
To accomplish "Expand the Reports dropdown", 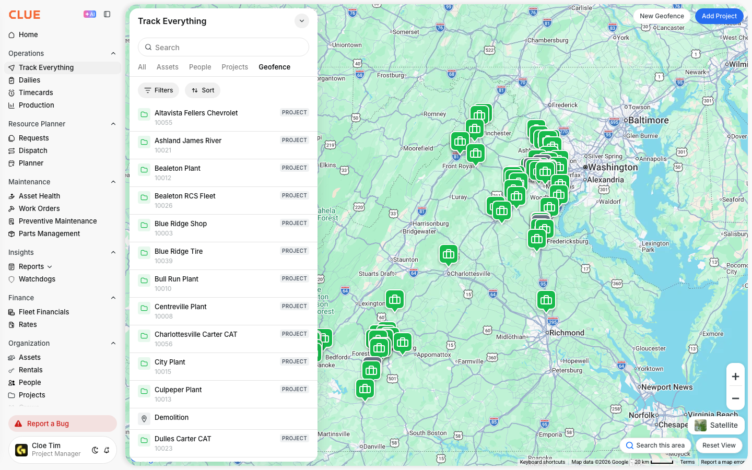I will coord(50,267).
